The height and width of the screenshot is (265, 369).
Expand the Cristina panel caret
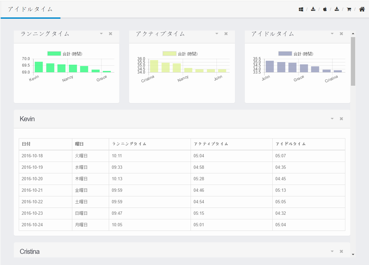(x=332, y=251)
